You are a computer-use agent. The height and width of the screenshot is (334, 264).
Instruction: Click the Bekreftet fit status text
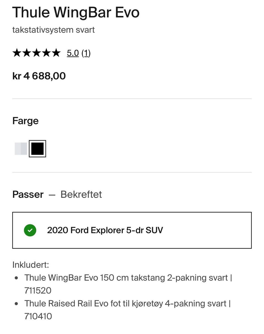coord(81,194)
